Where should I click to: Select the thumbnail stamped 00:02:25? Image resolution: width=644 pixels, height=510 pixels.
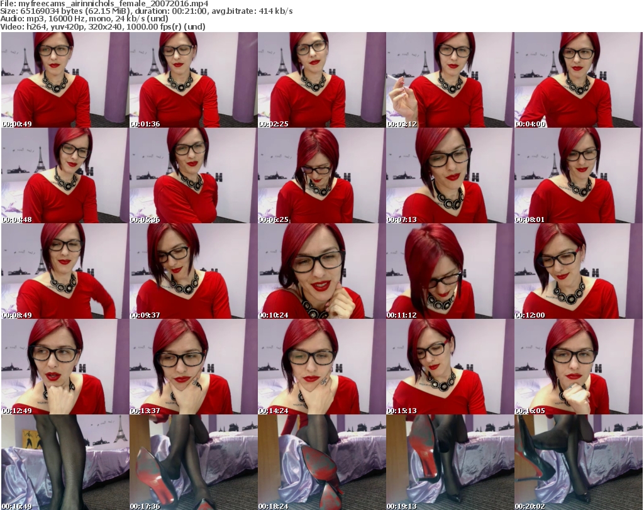tap(321, 80)
